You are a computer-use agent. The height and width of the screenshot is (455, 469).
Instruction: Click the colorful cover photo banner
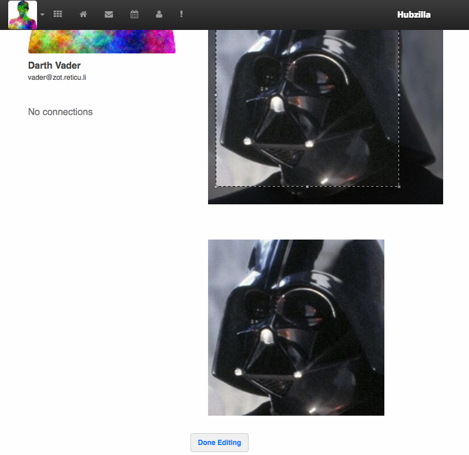102,42
